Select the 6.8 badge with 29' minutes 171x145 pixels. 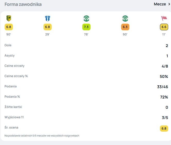coord(48,27)
